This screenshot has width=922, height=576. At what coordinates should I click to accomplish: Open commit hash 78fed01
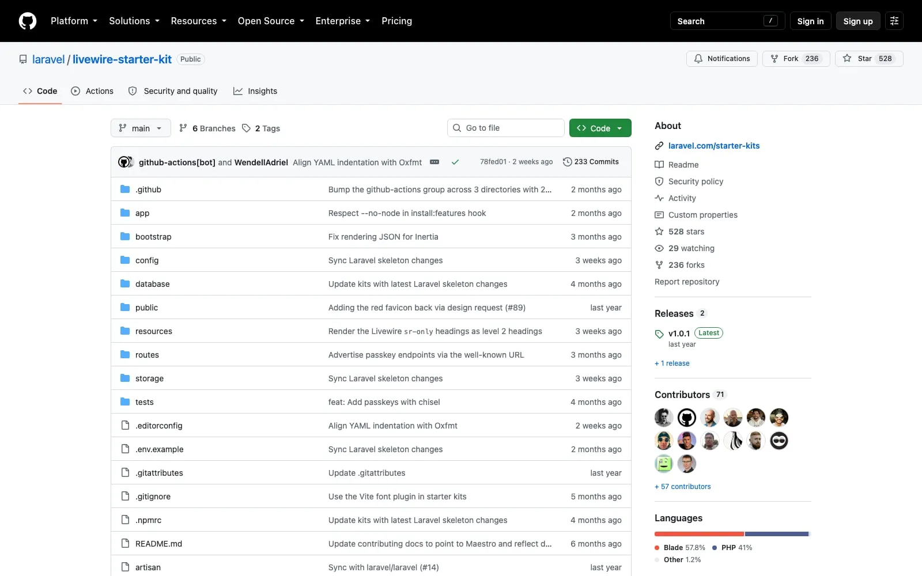(x=493, y=162)
